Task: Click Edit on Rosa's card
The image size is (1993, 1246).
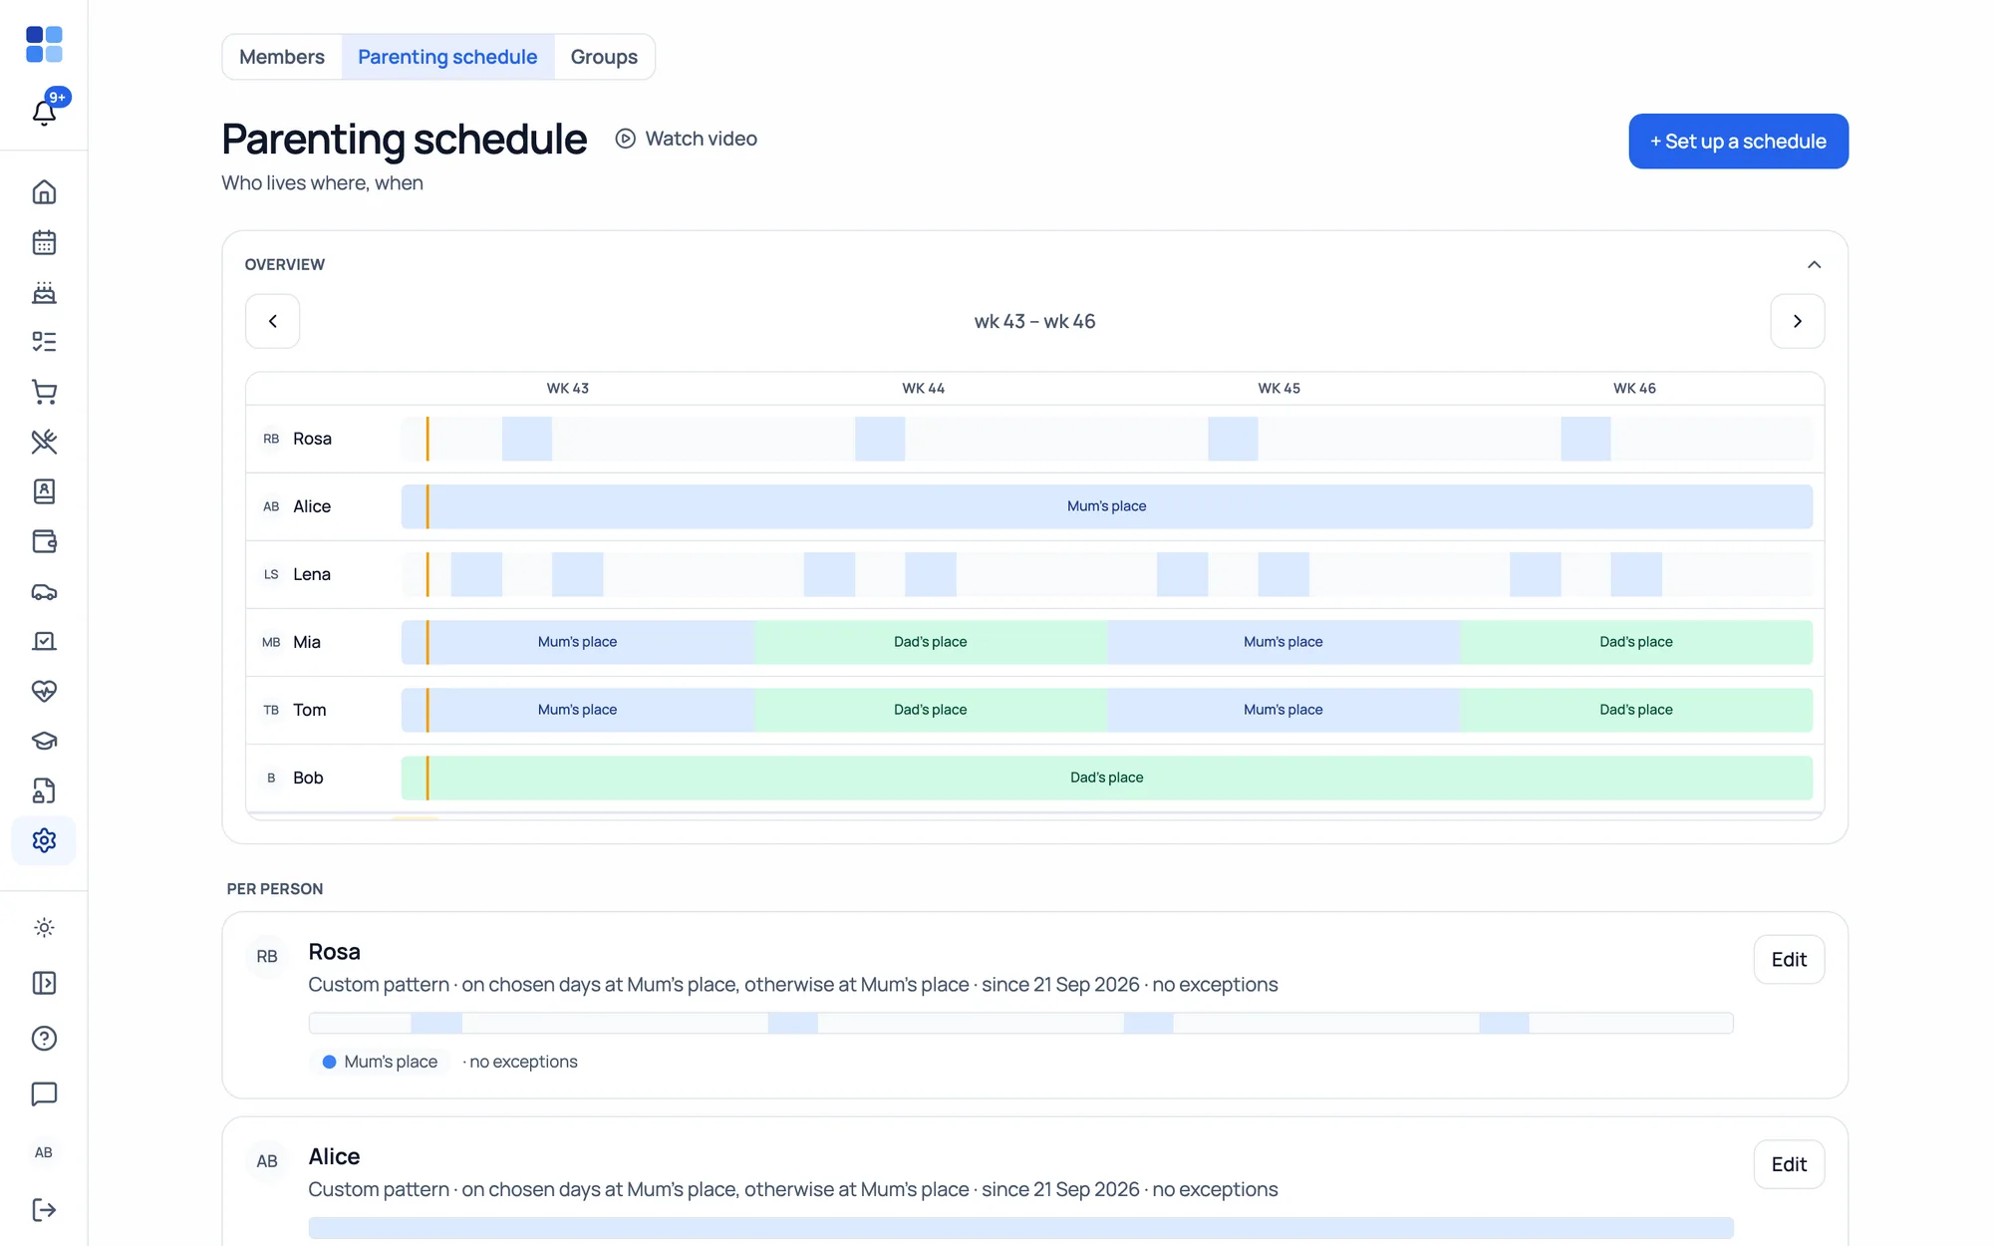Action: (1789, 959)
